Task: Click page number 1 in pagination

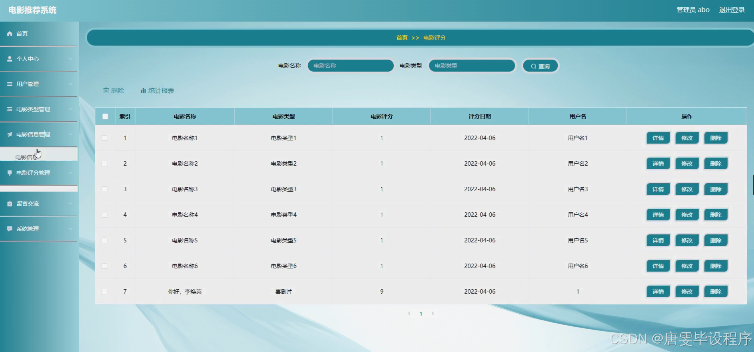Action: pyautogui.click(x=421, y=314)
